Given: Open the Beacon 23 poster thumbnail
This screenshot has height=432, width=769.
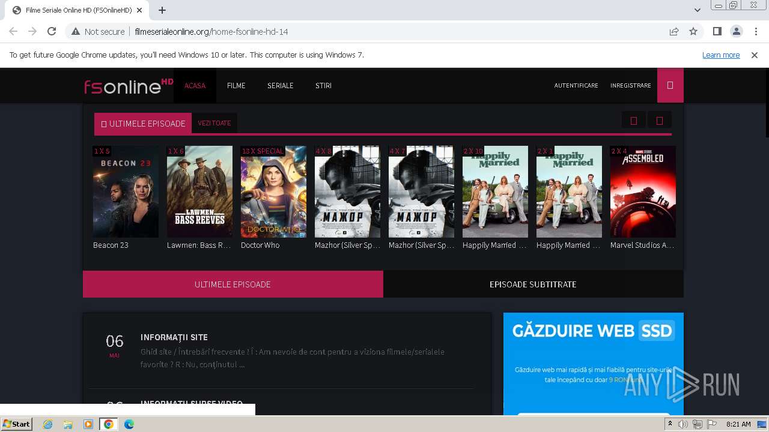Looking at the screenshot, I should tap(126, 191).
